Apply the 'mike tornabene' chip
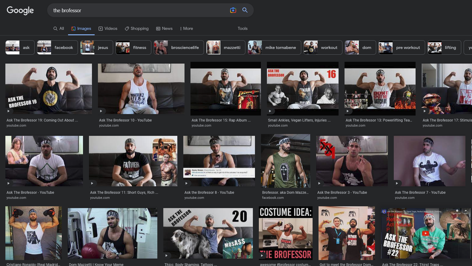 (274, 47)
